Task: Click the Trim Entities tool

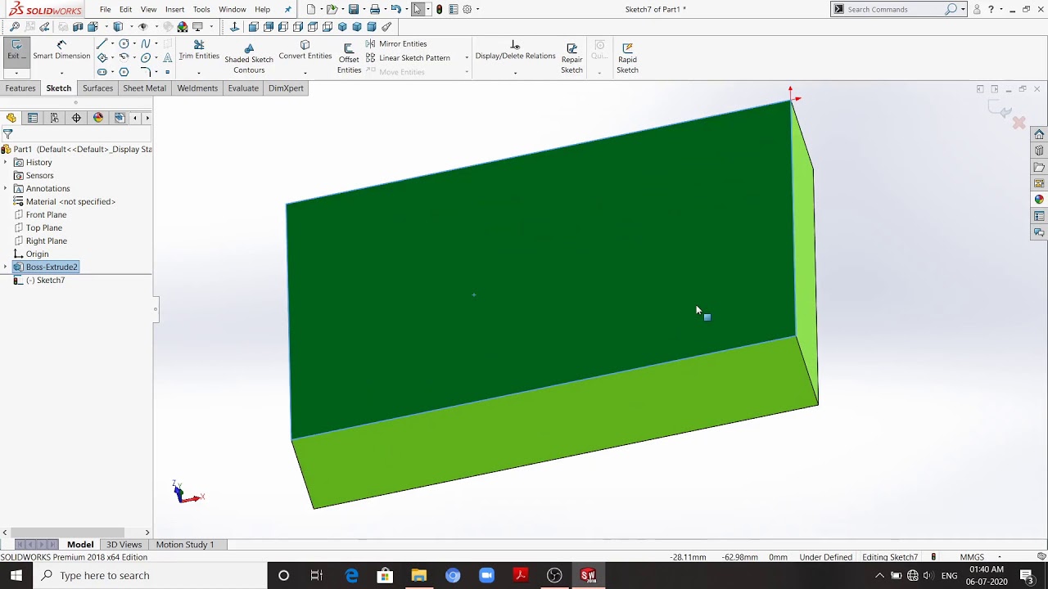Action: pyautogui.click(x=199, y=51)
